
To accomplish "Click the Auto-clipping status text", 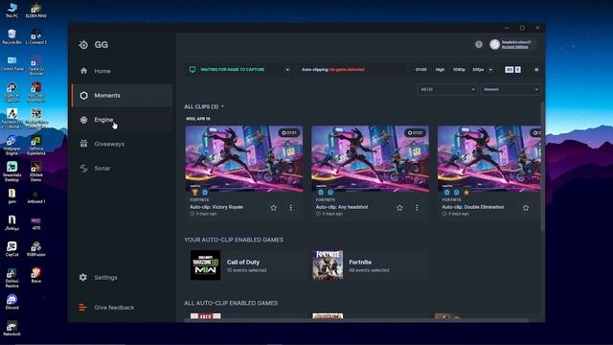I will [x=332, y=70].
